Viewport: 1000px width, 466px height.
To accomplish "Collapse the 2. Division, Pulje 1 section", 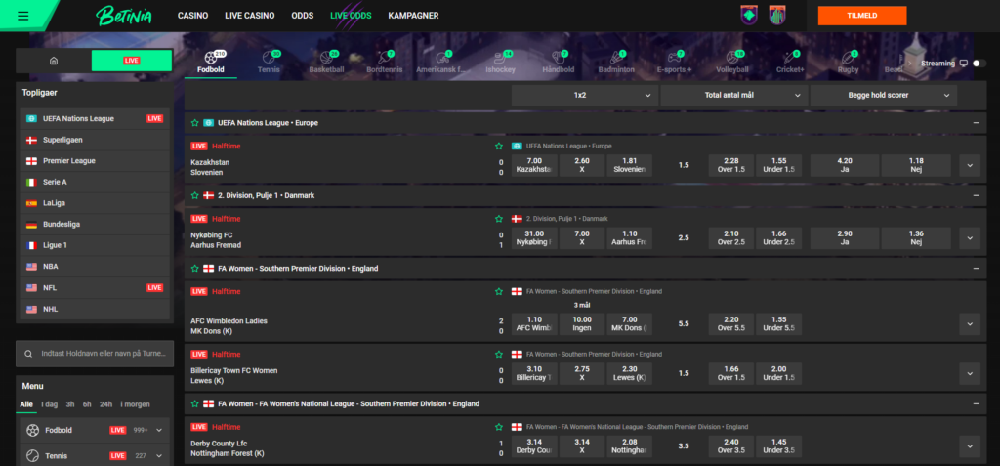I will [976, 195].
